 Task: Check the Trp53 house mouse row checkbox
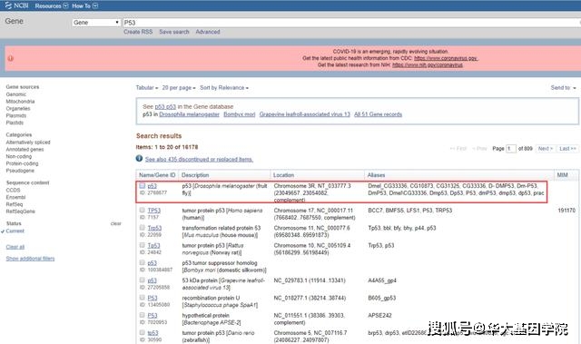click(142, 227)
